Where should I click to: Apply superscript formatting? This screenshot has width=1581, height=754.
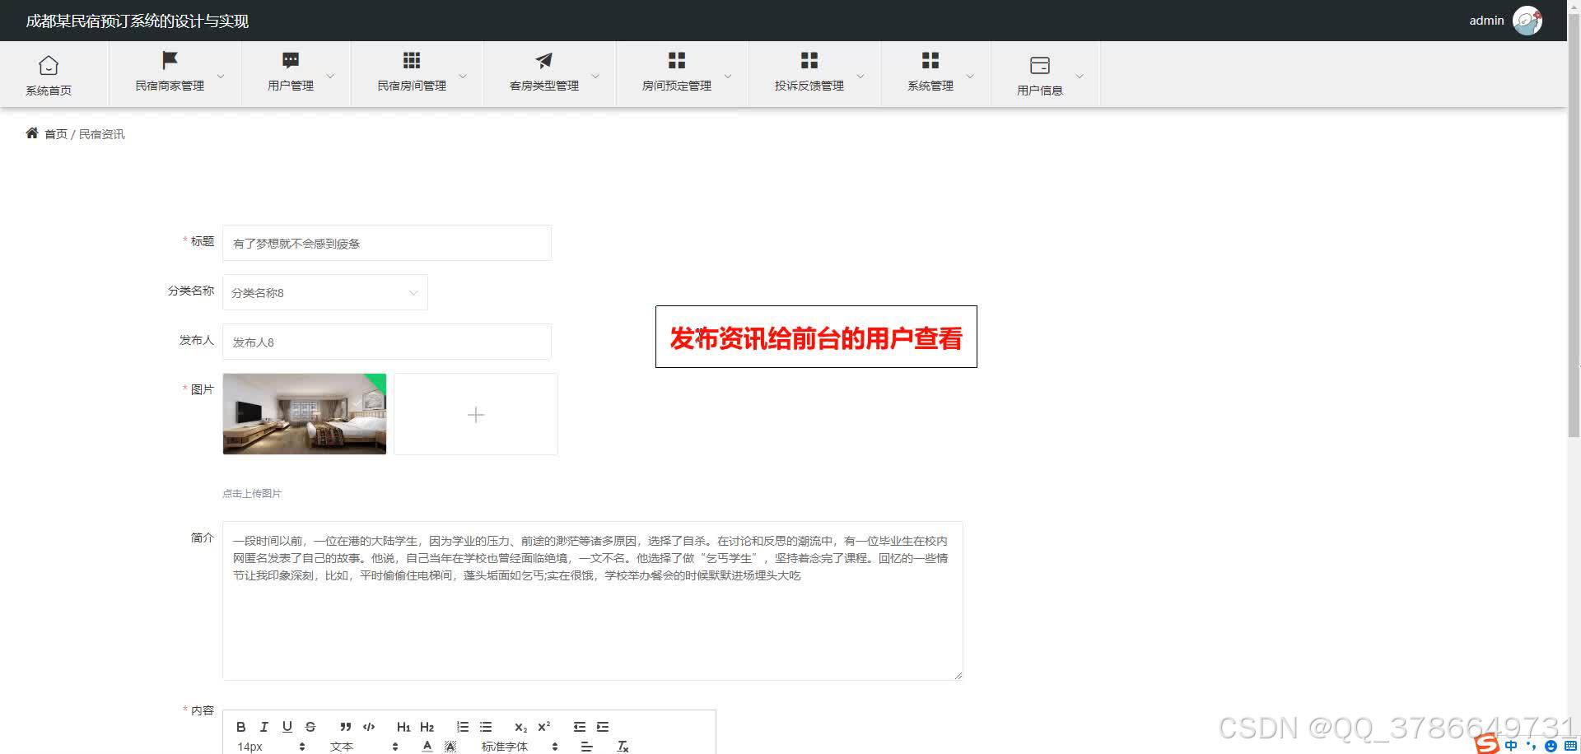point(543,727)
